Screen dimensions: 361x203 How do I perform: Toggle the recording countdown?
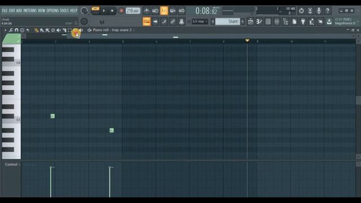pyautogui.click(x=164, y=11)
